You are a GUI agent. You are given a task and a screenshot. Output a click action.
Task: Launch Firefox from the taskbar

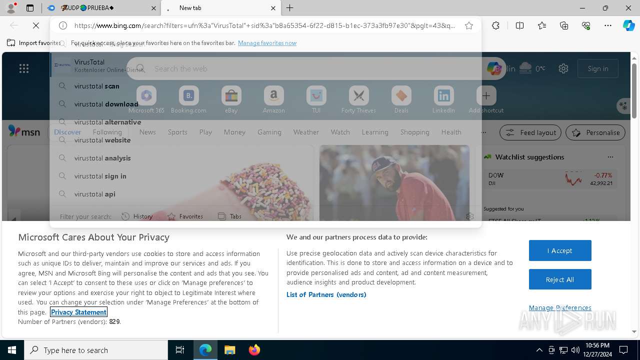(x=254, y=350)
